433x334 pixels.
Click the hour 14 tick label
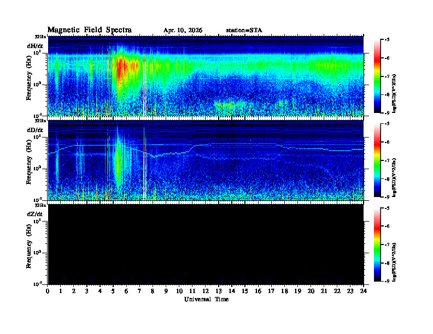tap(232, 291)
